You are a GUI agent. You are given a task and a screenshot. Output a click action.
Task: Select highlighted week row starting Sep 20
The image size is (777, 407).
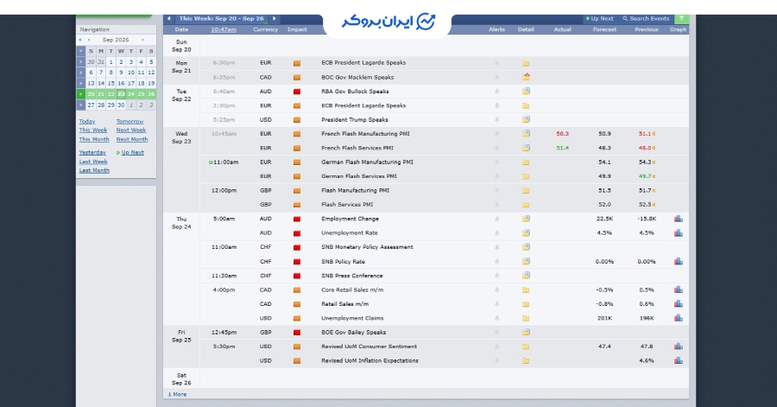coord(81,94)
